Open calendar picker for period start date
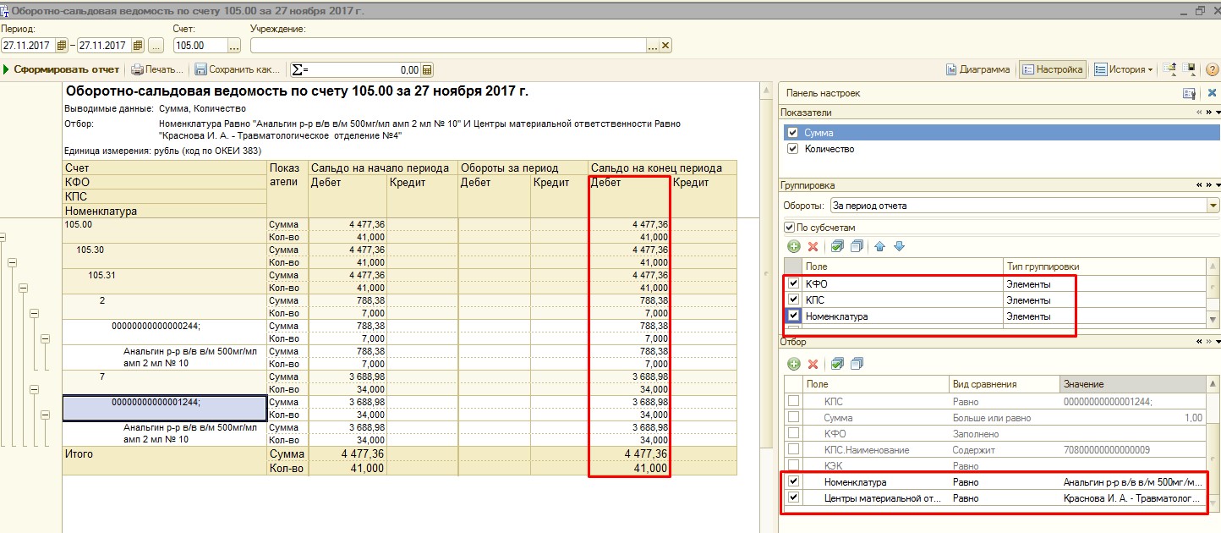Viewport: 1221px width, 533px height. (61, 46)
